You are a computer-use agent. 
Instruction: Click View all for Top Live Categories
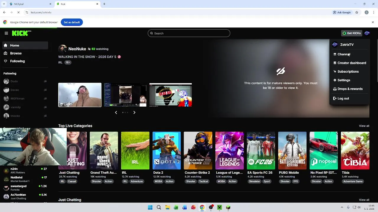click(x=364, y=126)
